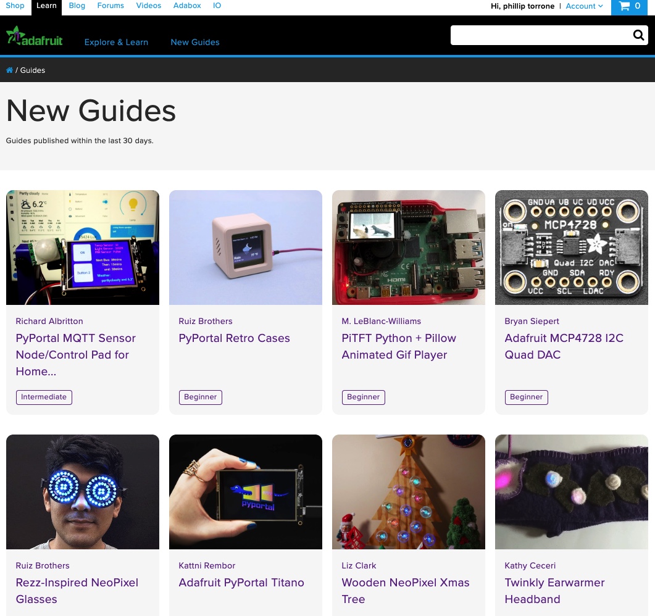Click Explore & Learn navigation link
The width and height of the screenshot is (655, 616).
116,42
